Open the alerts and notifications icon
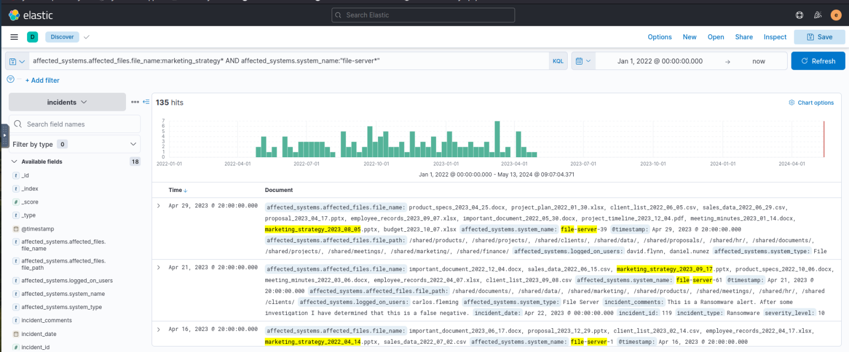The image size is (849, 352). (x=817, y=15)
